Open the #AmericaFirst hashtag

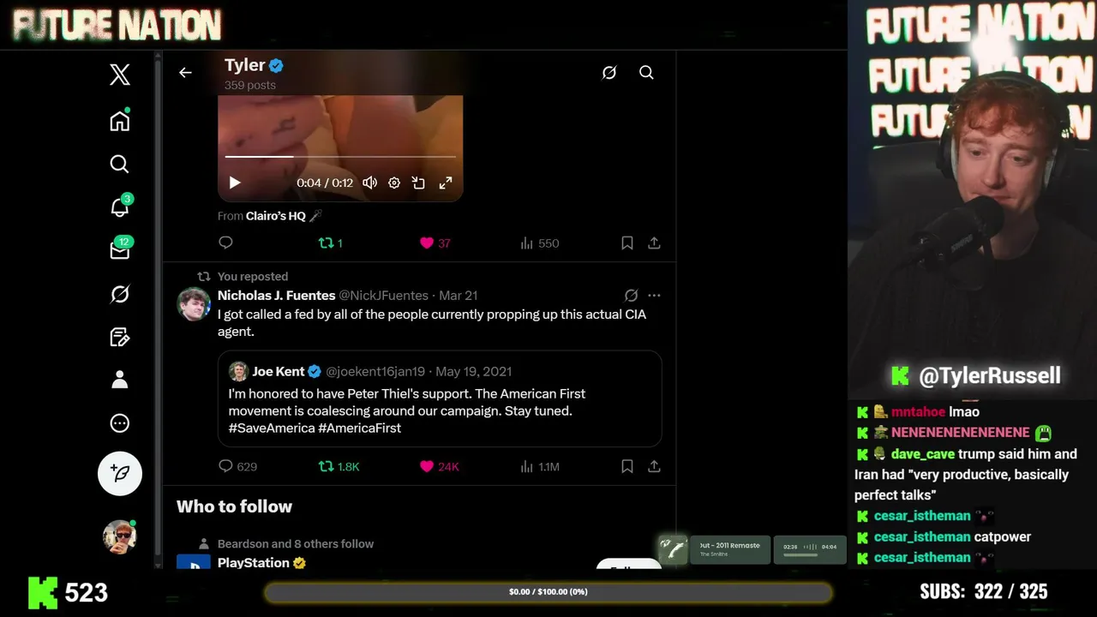pyautogui.click(x=359, y=428)
